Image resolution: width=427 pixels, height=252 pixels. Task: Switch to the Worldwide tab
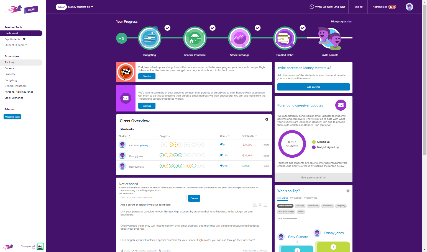311,198
